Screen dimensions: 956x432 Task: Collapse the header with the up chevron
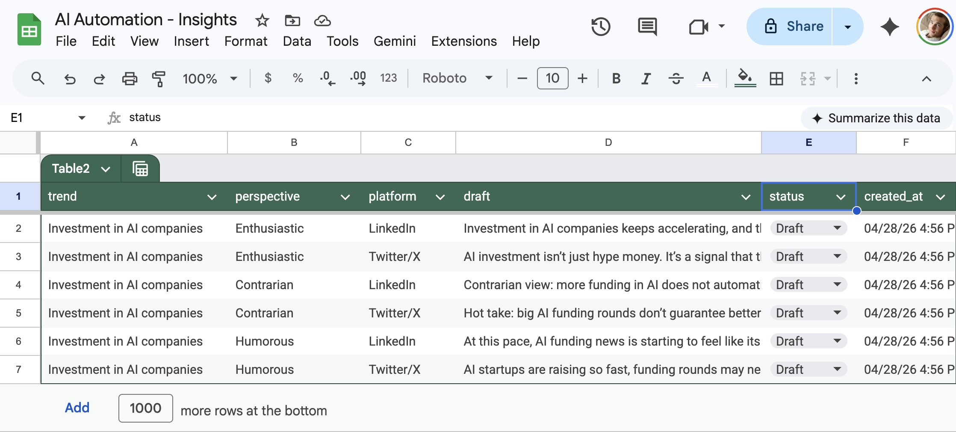pyautogui.click(x=926, y=79)
